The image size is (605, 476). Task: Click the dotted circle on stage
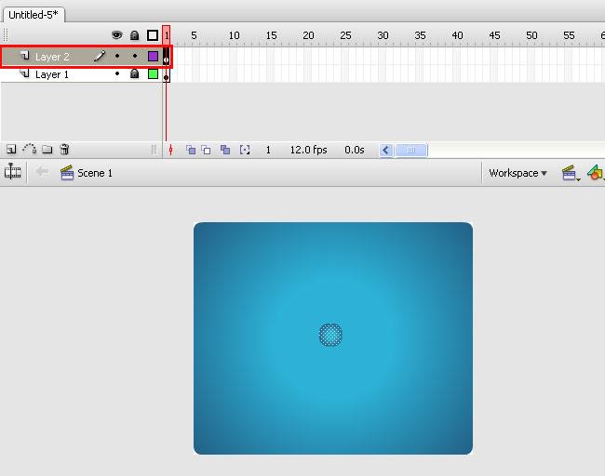point(330,335)
